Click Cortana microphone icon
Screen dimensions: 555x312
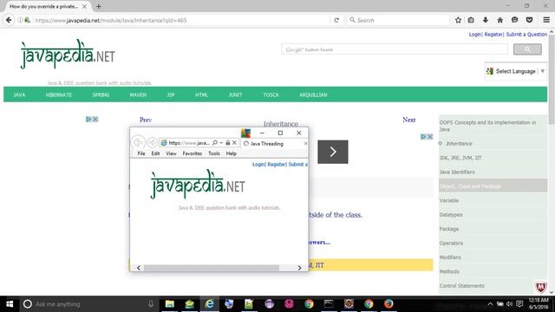[151, 304]
